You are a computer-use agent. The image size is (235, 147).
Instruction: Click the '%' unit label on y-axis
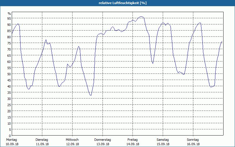(x=9, y=14)
